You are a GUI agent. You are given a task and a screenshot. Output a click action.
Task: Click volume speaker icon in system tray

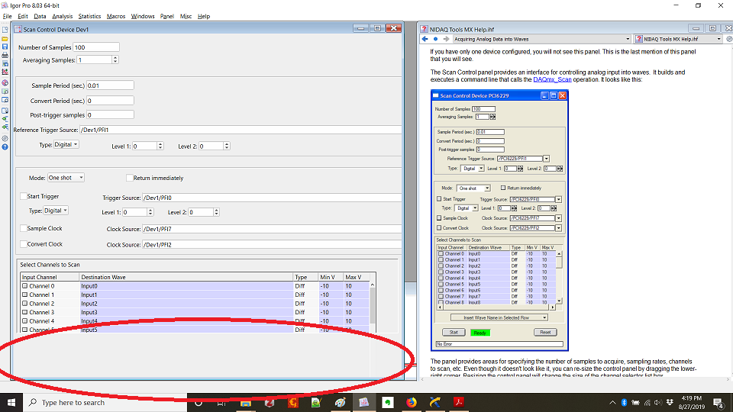click(658, 403)
